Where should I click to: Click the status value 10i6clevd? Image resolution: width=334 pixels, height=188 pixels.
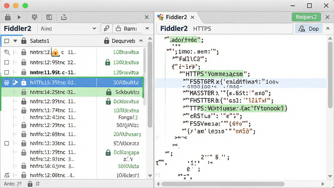pyautogui.click(x=128, y=175)
